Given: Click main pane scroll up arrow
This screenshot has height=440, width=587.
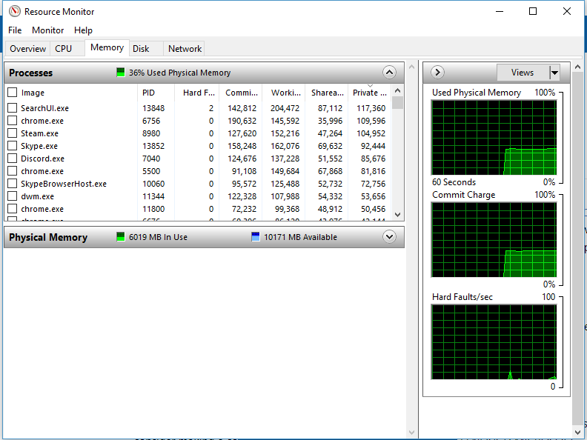Looking at the screenshot, I should tap(411, 67).
